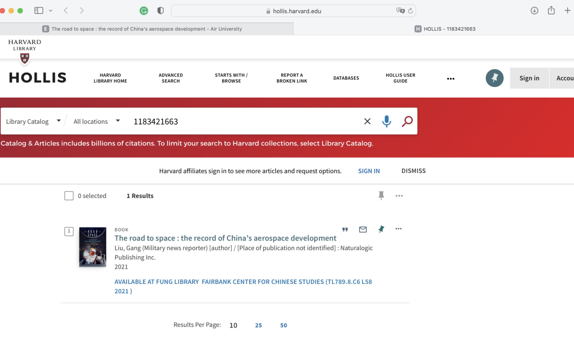574x345 pixels.
Task: Open the Grammarly extension icon
Action: pyautogui.click(x=144, y=11)
